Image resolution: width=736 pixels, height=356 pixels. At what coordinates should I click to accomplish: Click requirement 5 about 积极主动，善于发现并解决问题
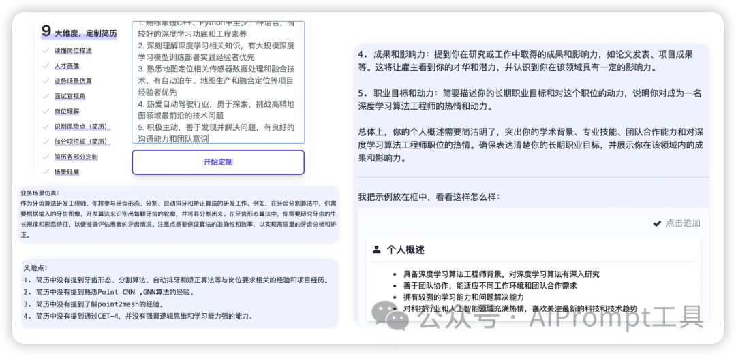[217, 133]
